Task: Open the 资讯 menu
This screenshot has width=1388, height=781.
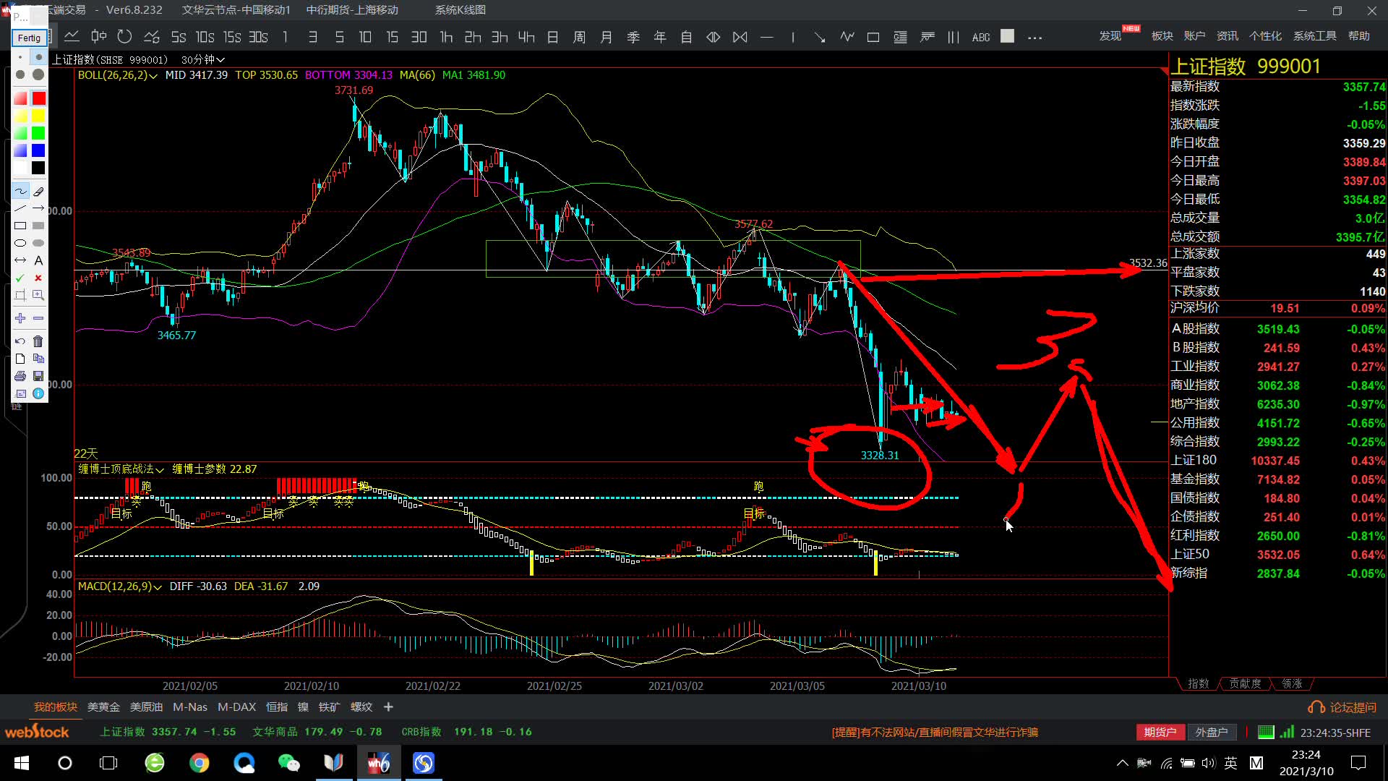Action: pos(1228,35)
